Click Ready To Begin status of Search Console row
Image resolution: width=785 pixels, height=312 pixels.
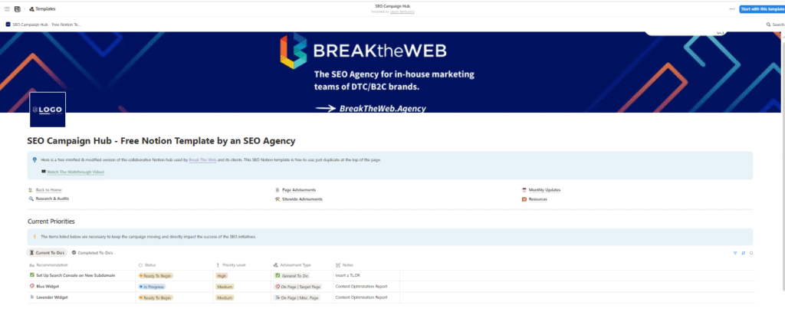[155, 276]
